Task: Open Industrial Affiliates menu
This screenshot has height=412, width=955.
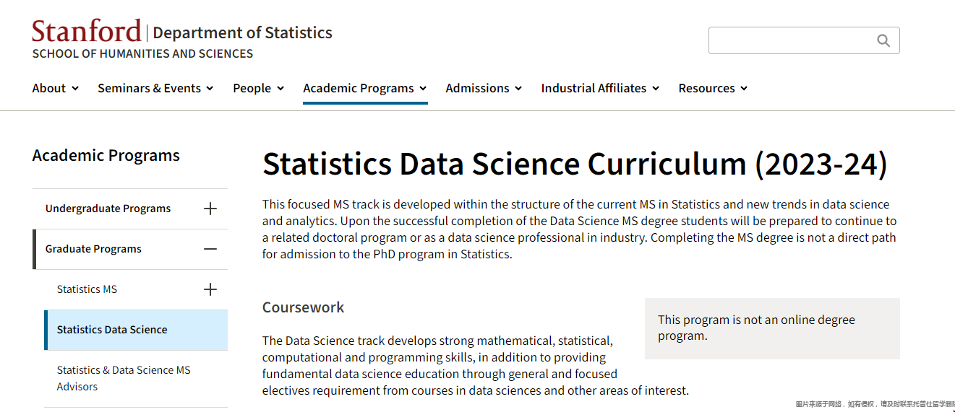Action: click(x=600, y=88)
